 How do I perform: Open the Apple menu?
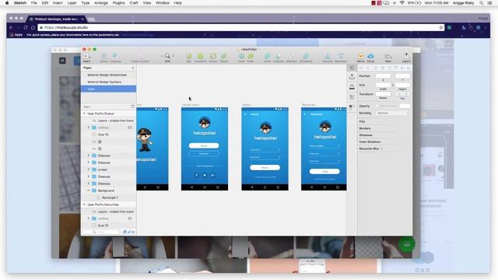(7, 3)
